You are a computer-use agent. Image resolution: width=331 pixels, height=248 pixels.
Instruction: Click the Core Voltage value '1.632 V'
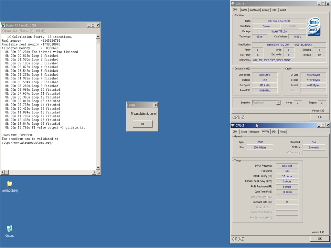point(297,37)
